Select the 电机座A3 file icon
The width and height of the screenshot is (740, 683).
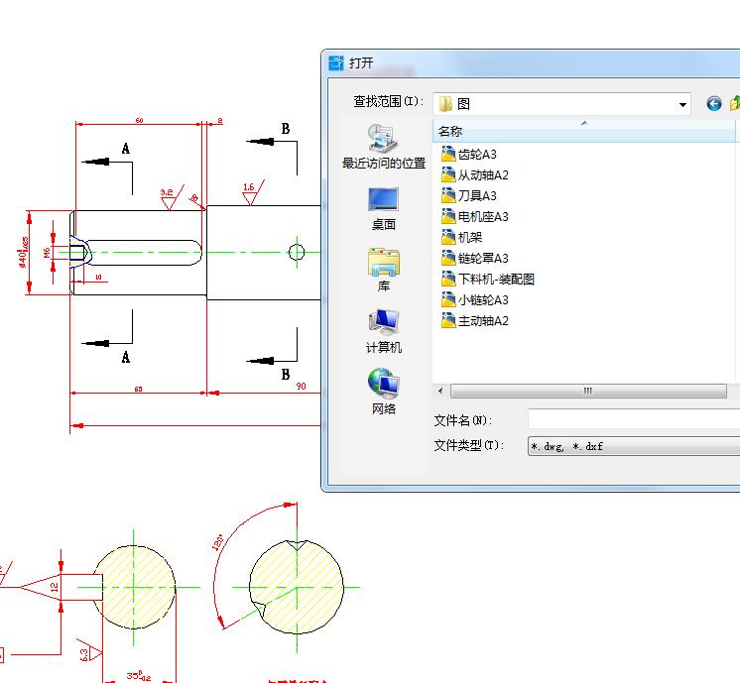[x=448, y=216]
